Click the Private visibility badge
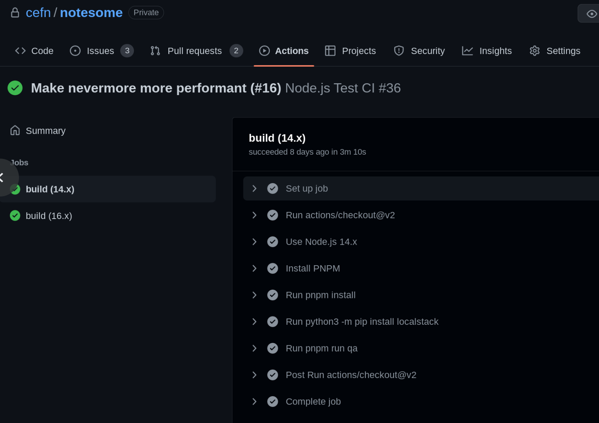599x423 pixels. pos(146,13)
